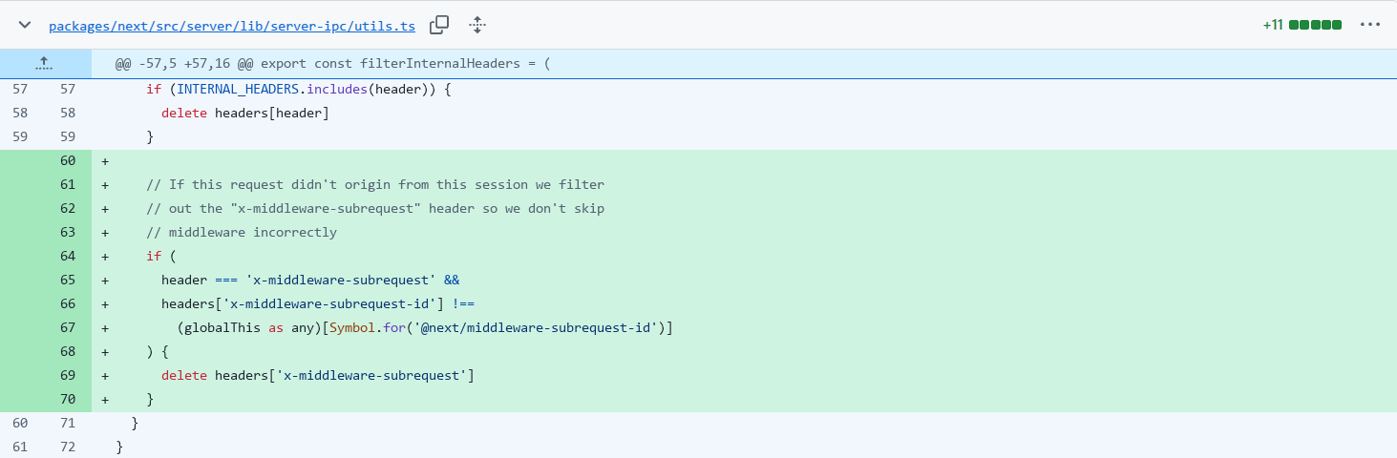Select the comment 'If this request didn't origin from this session'

(x=375, y=184)
